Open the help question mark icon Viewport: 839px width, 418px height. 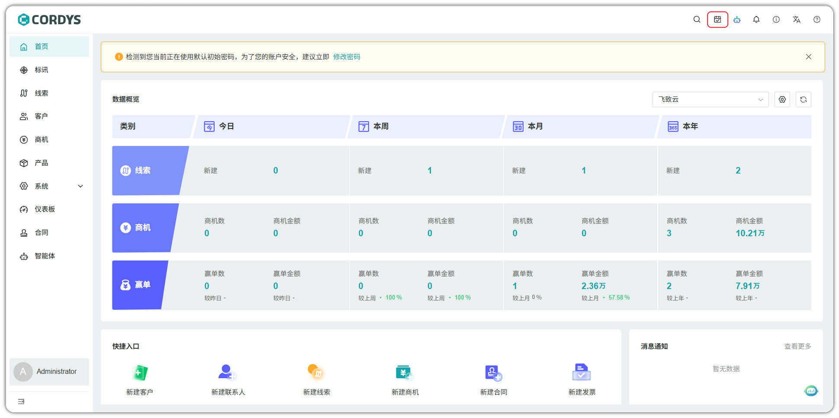[817, 19]
